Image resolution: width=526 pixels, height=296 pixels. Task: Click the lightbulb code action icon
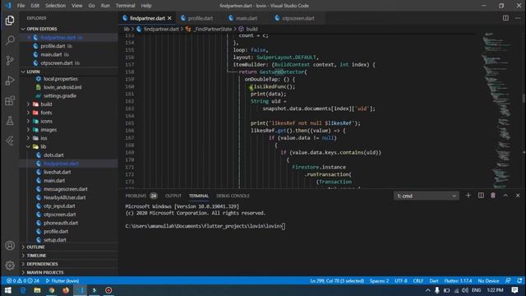tap(251, 87)
